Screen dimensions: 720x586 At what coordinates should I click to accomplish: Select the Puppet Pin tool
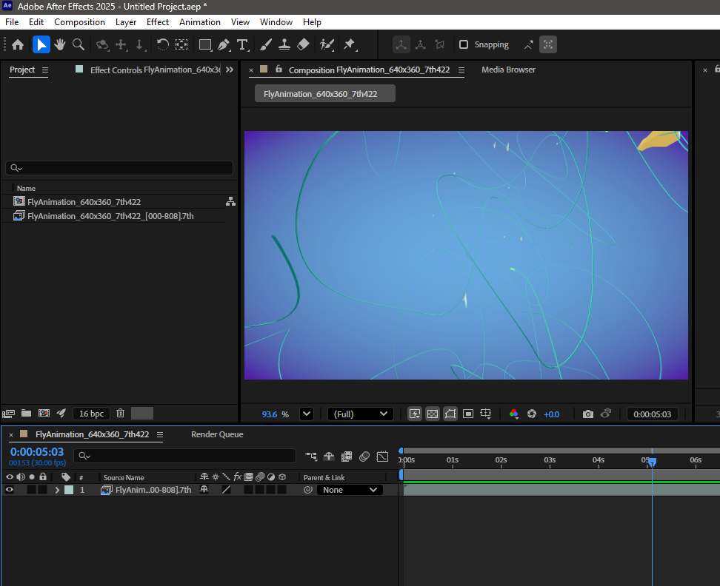349,44
